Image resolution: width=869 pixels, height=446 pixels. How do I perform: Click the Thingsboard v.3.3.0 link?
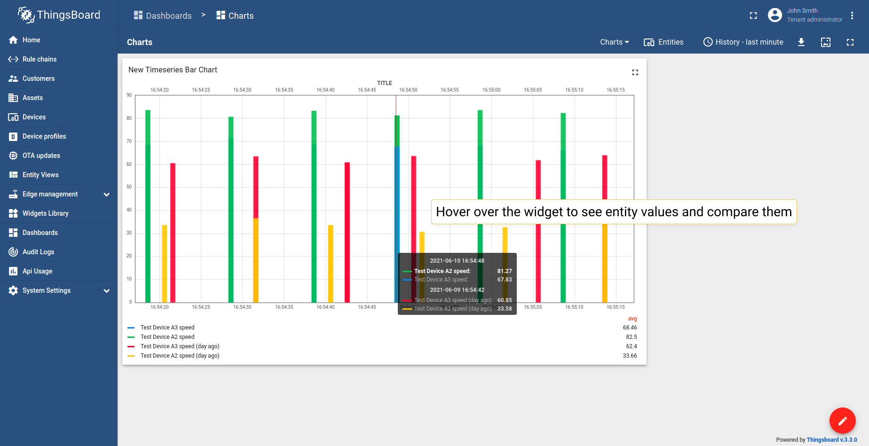(x=832, y=439)
